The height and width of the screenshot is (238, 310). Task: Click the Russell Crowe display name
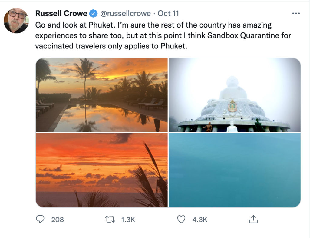61,13
